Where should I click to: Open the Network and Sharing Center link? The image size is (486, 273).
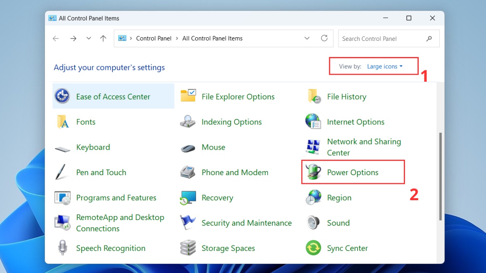(x=364, y=147)
